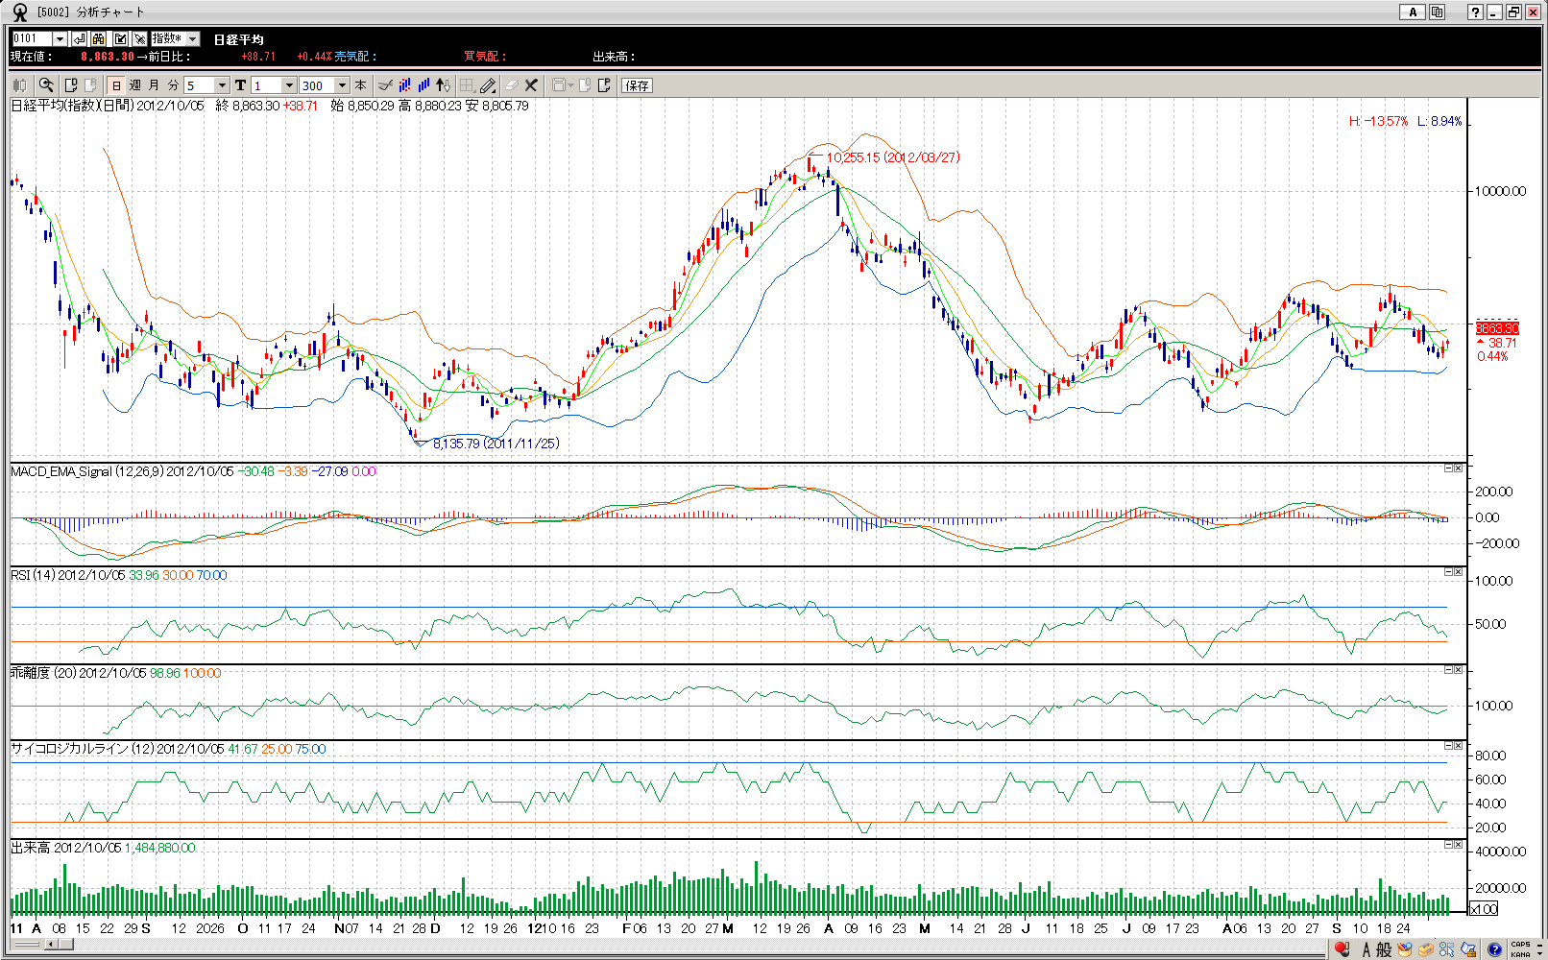
Task: Open the help question mark button
Action: tap(1475, 12)
